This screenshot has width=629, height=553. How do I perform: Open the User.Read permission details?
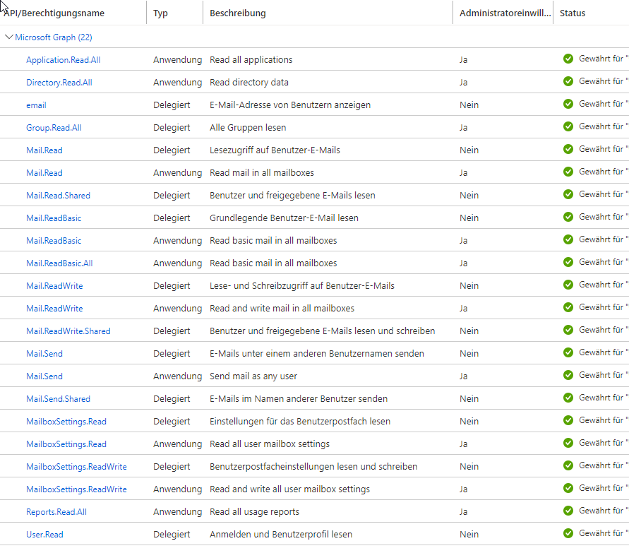44,535
